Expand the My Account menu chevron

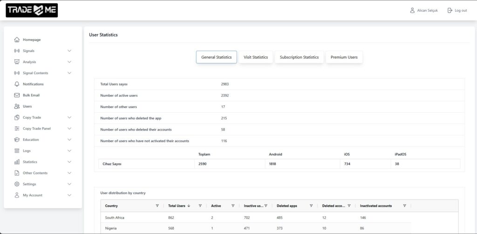point(69,195)
